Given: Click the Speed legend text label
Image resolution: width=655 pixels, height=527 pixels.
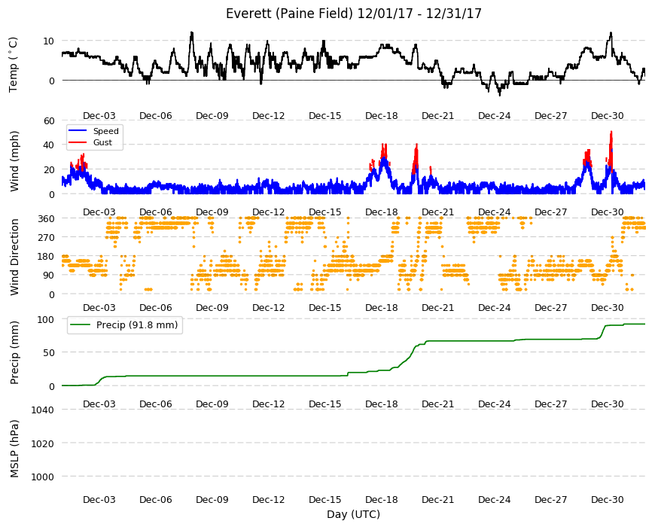Looking at the screenshot, I should [x=105, y=131].
